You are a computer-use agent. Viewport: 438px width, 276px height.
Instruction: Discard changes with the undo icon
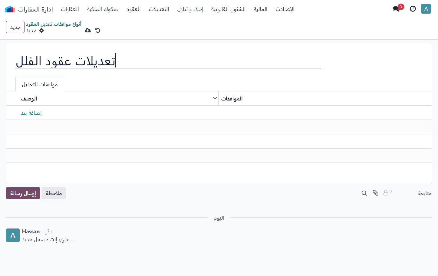[x=97, y=30]
